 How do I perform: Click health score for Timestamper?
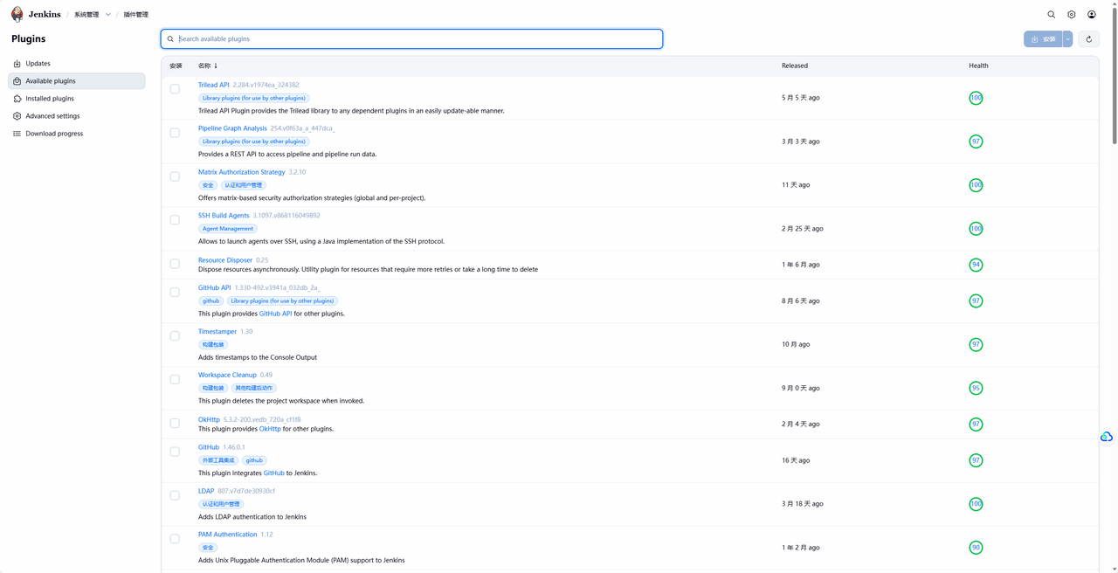point(976,344)
